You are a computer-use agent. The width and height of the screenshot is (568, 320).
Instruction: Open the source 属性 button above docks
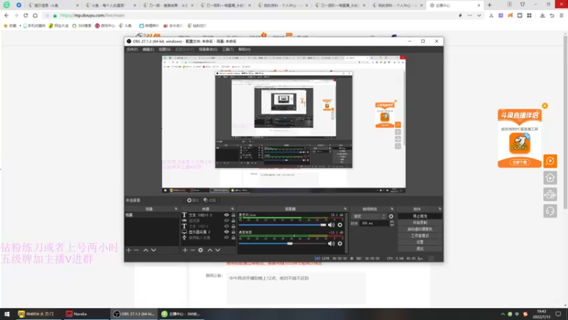pyautogui.click(x=193, y=201)
